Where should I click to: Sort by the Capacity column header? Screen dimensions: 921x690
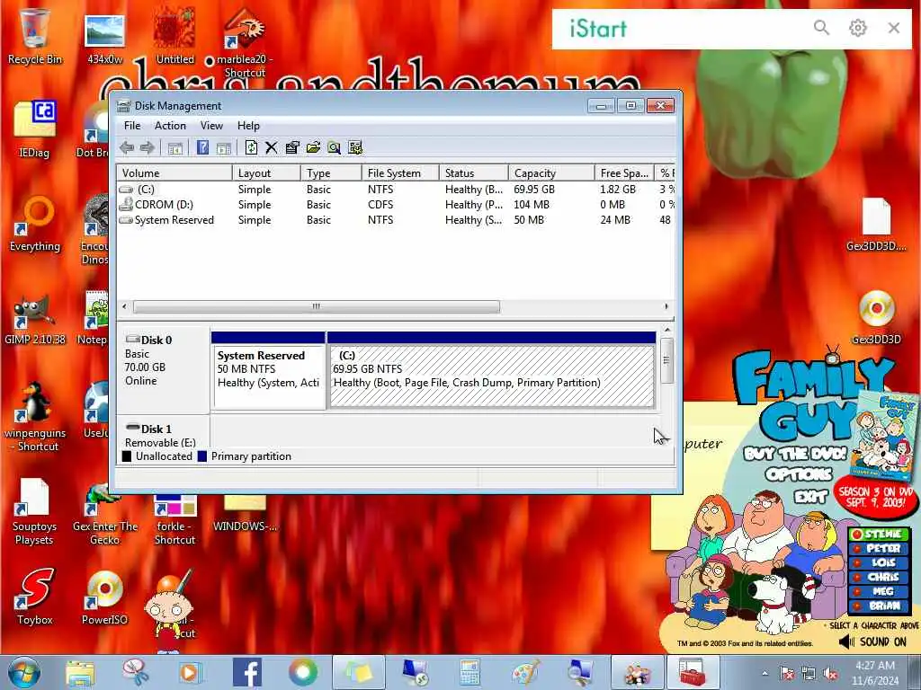pos(551,173)
